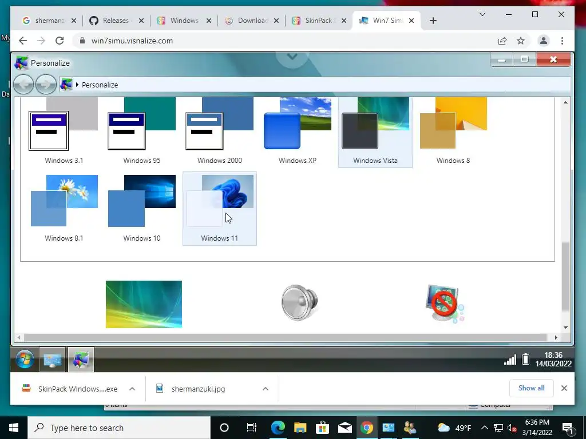The image size is (586, 439).
Task: Choose the Windows 8.1 theme
Action: tap(64, 208)
